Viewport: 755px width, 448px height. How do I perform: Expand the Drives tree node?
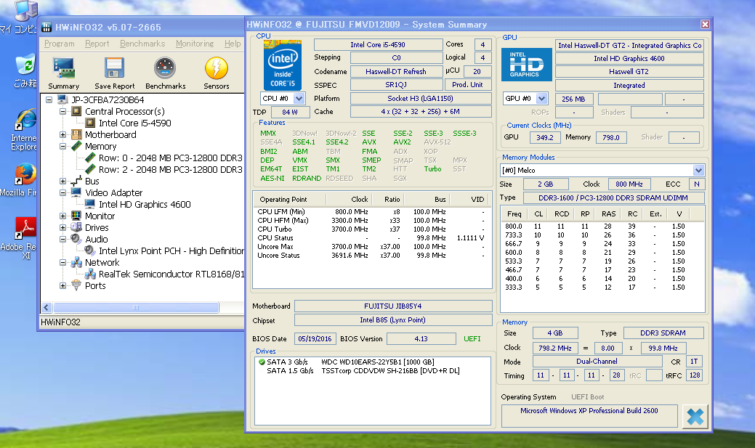62,227
